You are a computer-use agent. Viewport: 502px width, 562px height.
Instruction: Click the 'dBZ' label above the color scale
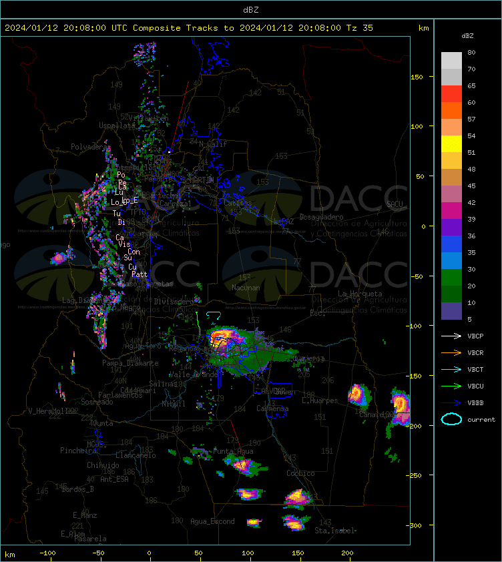coord(467,36)
